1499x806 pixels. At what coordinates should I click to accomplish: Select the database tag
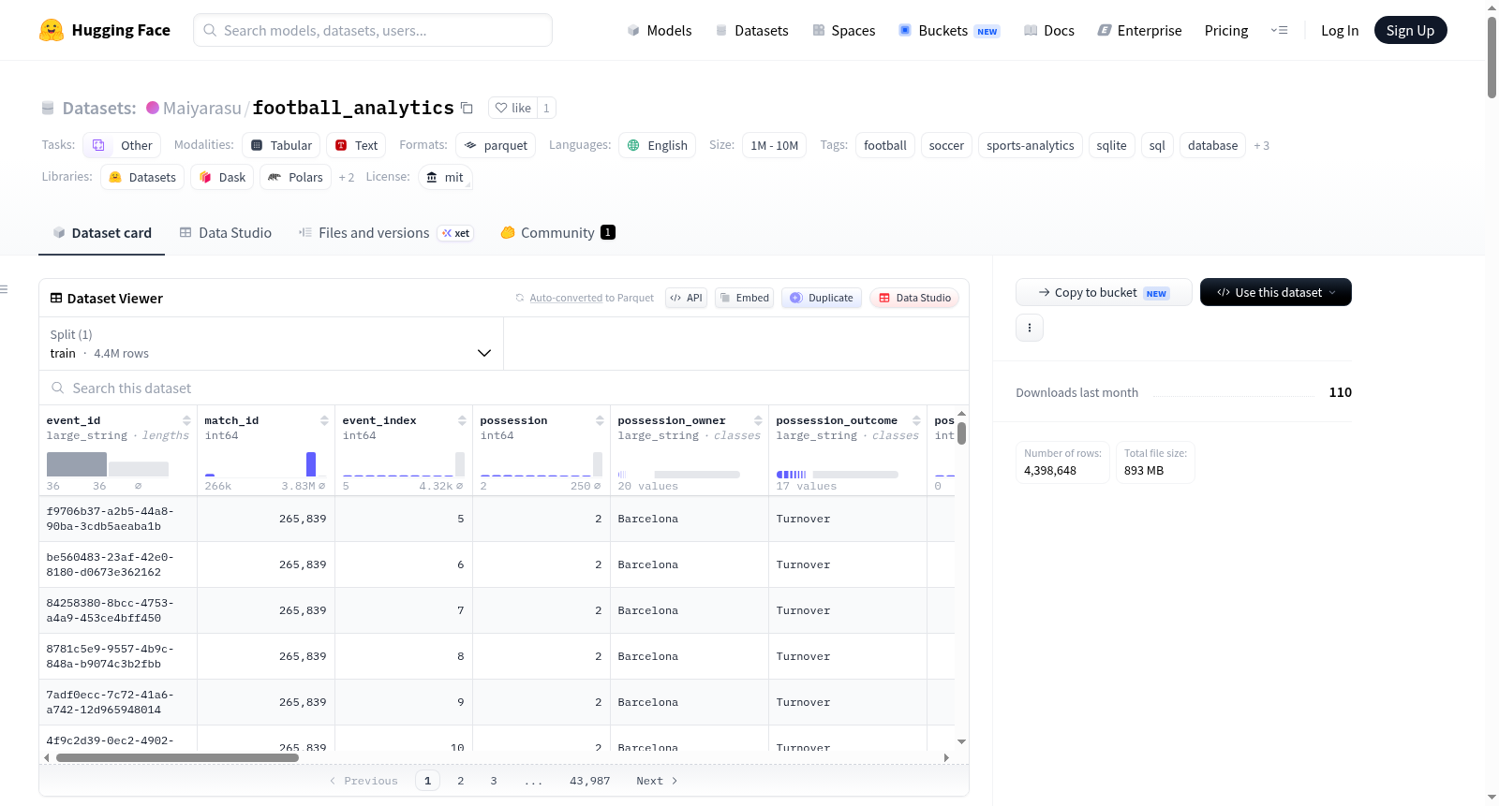point(1212,145)
